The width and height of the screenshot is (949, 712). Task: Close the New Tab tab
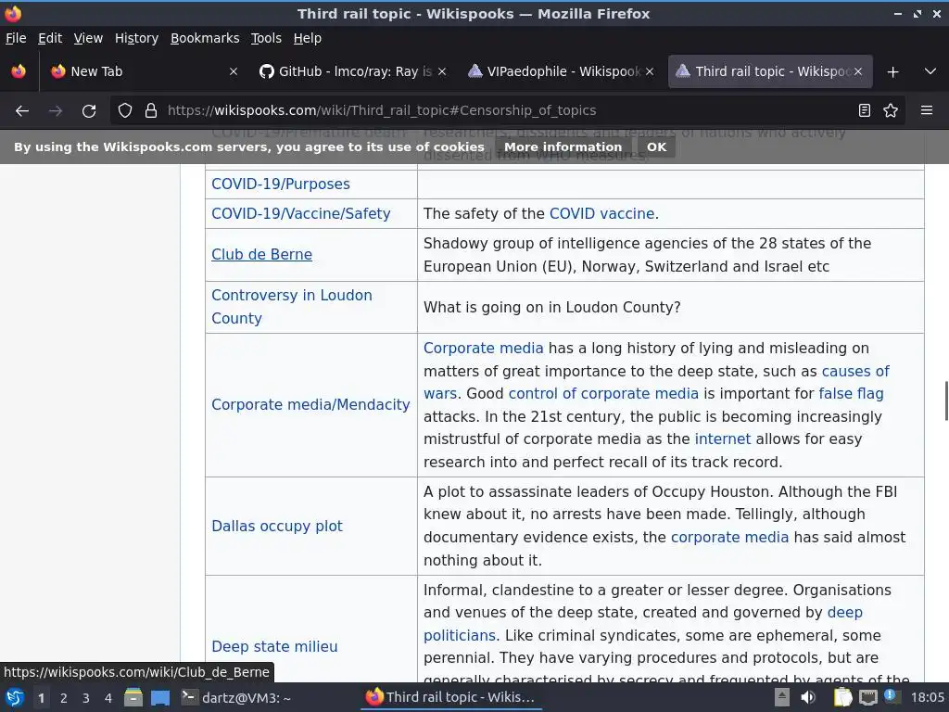[234, 71]
